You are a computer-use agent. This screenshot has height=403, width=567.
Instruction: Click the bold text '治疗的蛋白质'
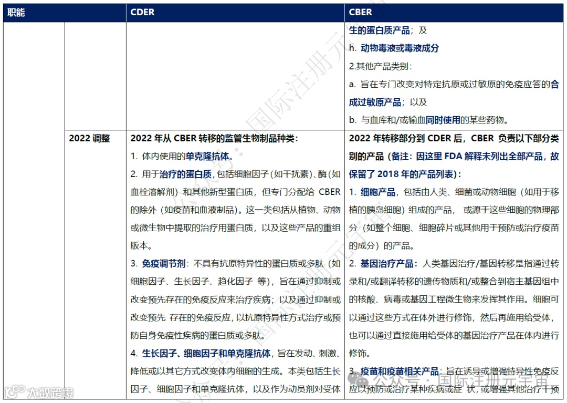(x=185, y=174)
